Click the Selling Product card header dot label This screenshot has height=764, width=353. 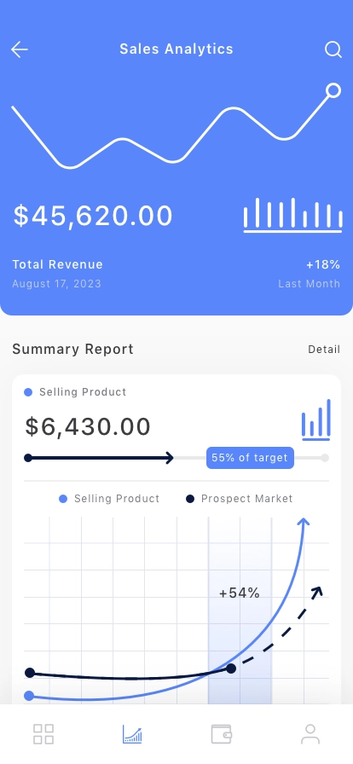click(x=75, y=392)
